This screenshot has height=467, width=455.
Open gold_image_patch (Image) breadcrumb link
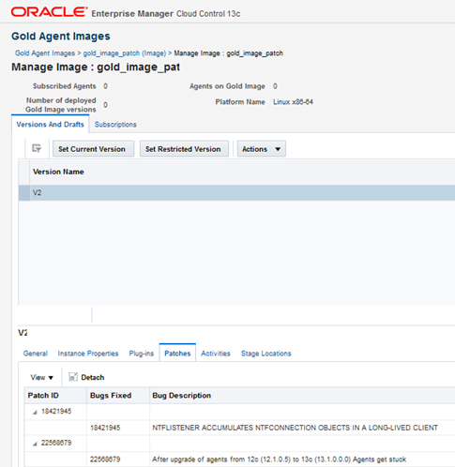(x=125, y=53)
